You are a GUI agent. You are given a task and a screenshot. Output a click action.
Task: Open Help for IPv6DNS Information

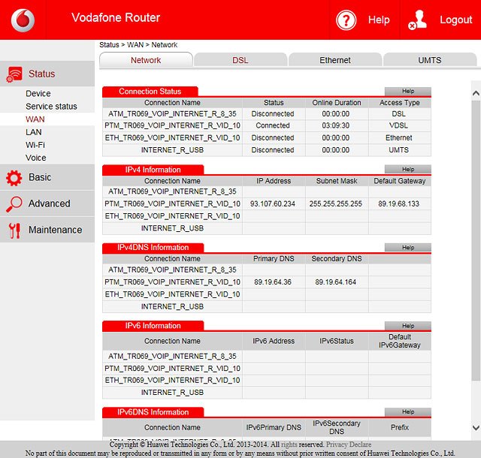408,411
